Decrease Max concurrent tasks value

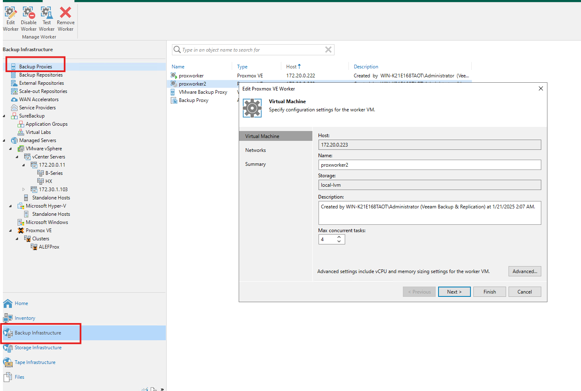339,242
